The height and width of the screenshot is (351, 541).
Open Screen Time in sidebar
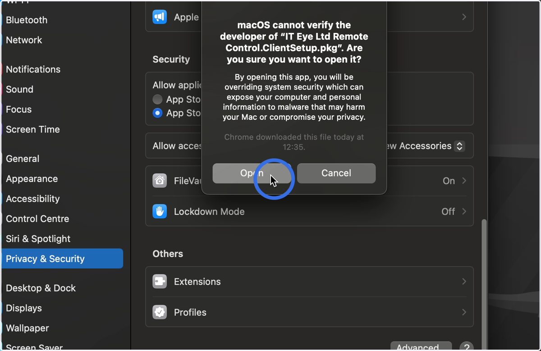(32, 129)
